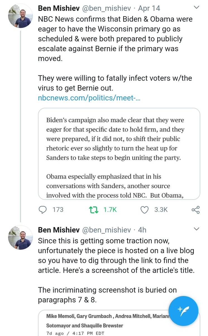Open the 173 replies count
The image size is (208, 336).
58,209
